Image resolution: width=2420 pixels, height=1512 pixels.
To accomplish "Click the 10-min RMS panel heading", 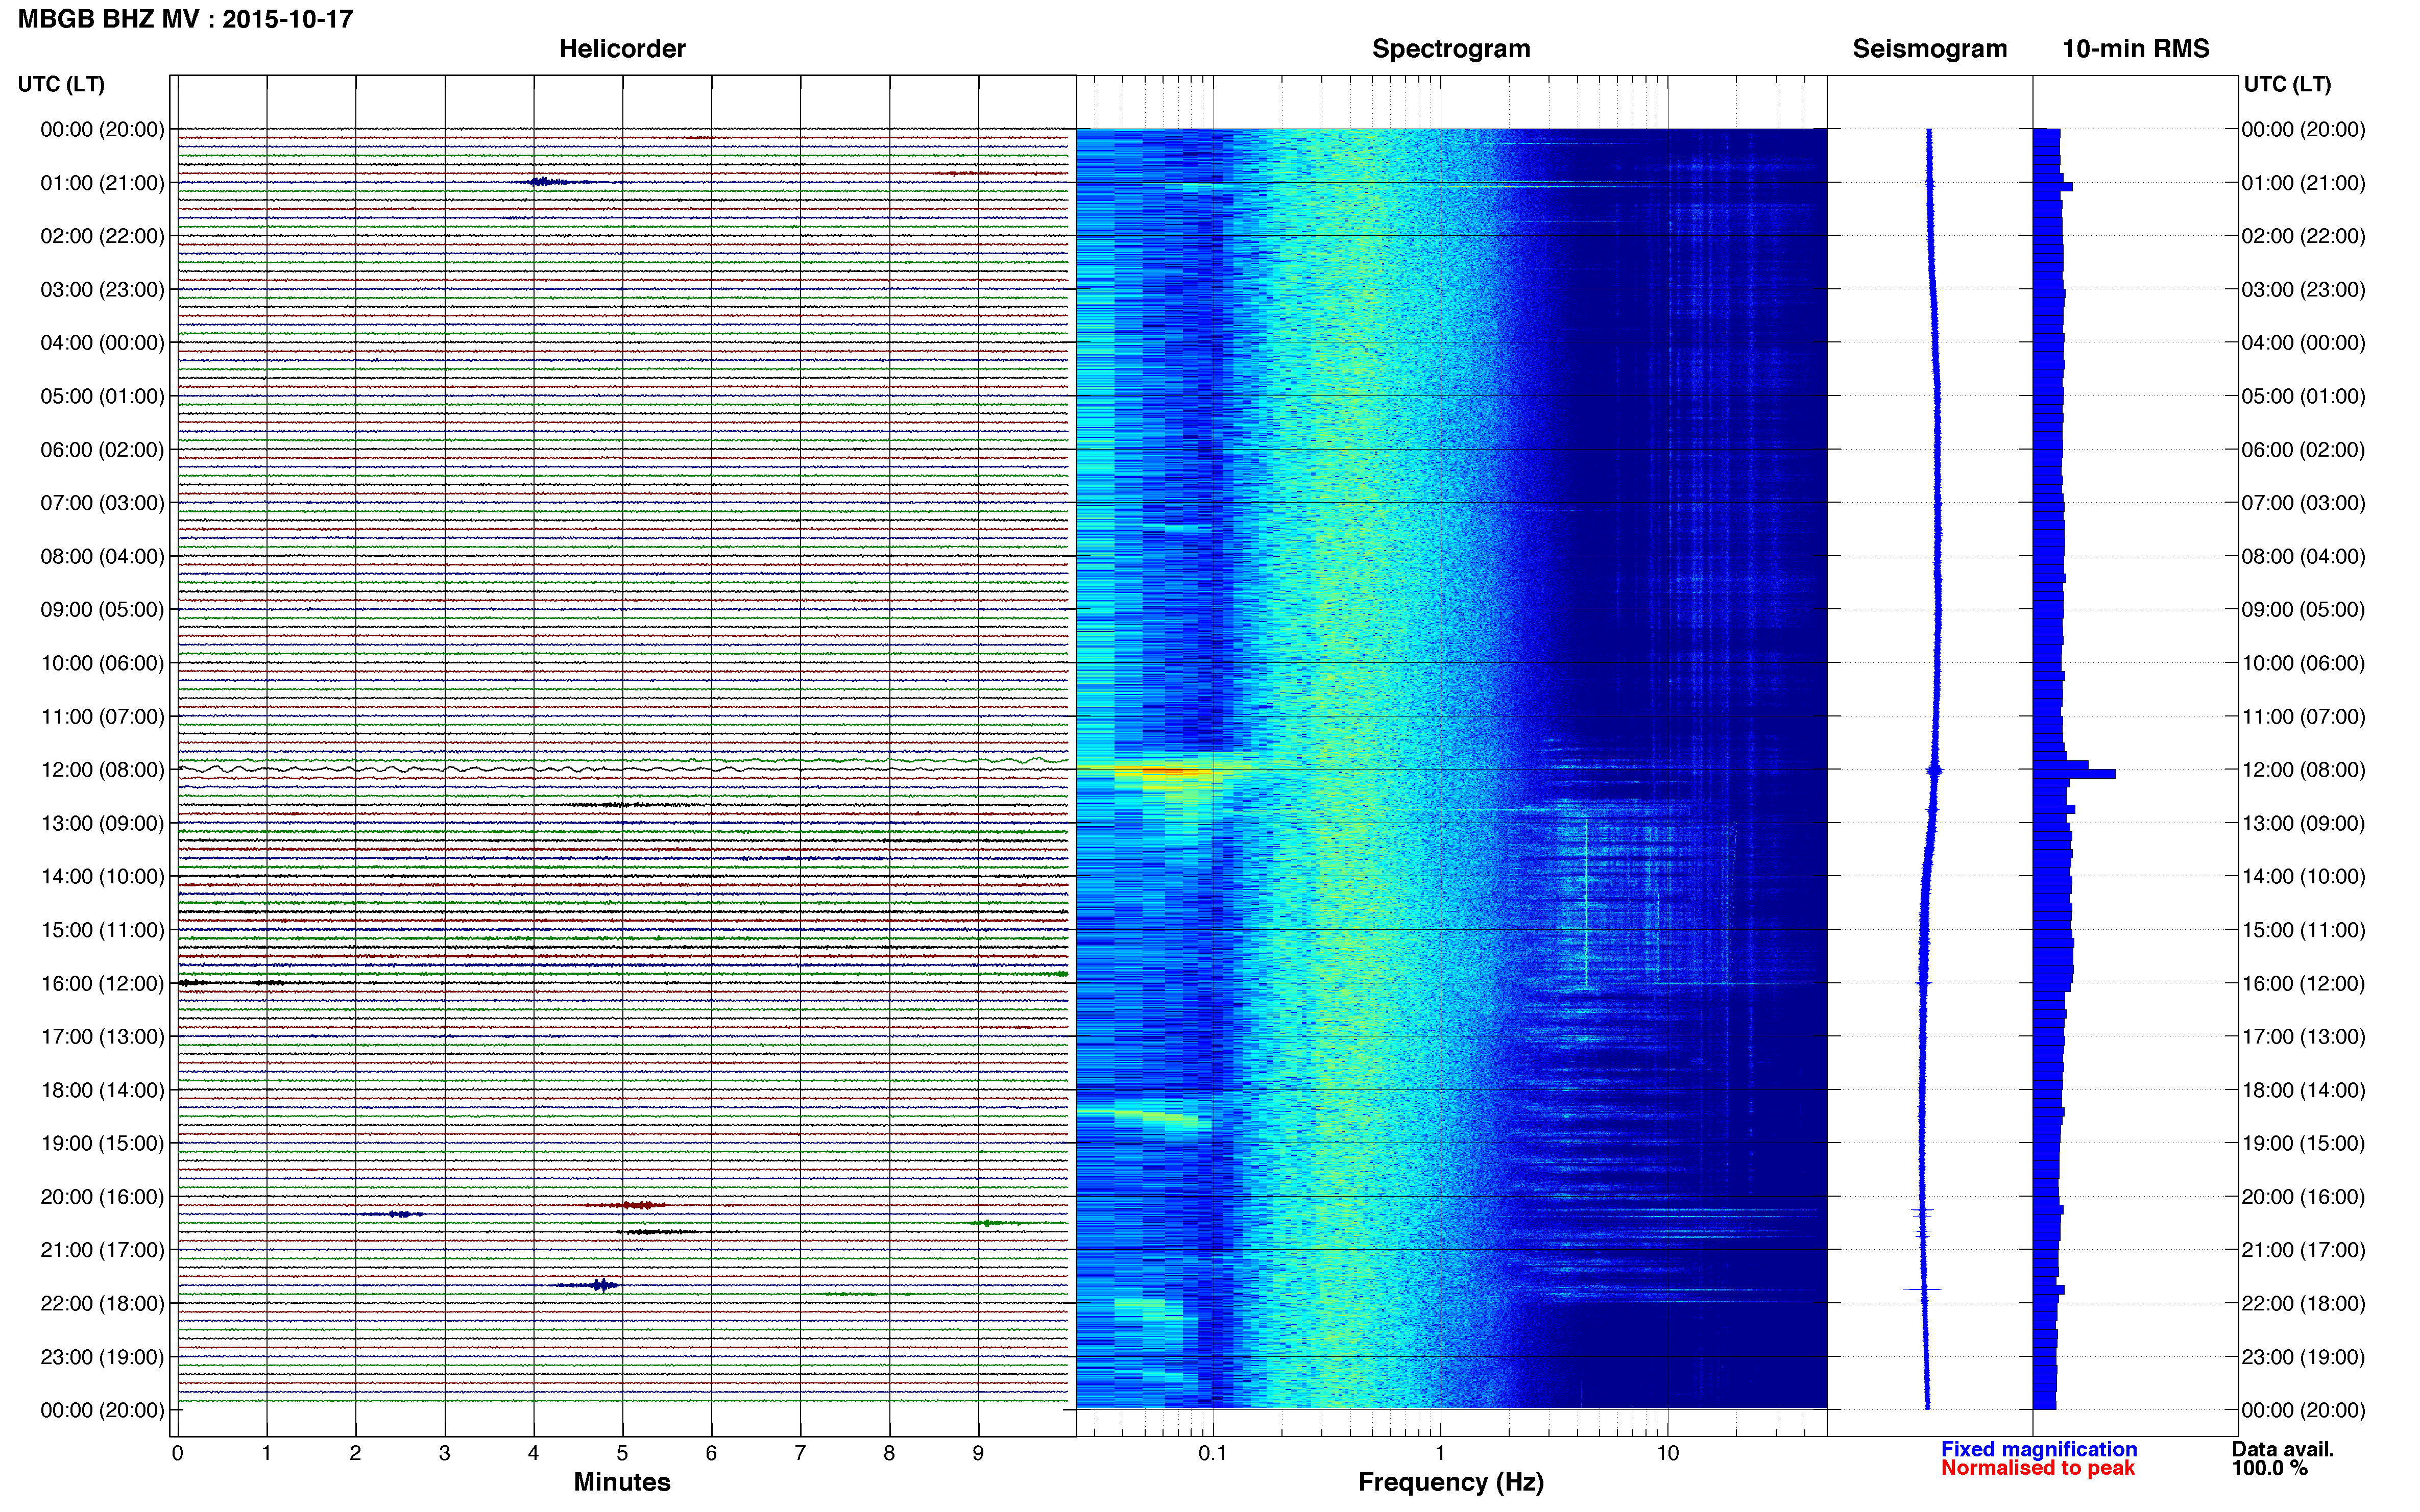I will point(2135,49).
